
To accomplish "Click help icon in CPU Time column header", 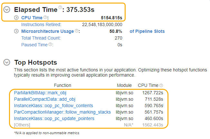I will coord(161,85).
